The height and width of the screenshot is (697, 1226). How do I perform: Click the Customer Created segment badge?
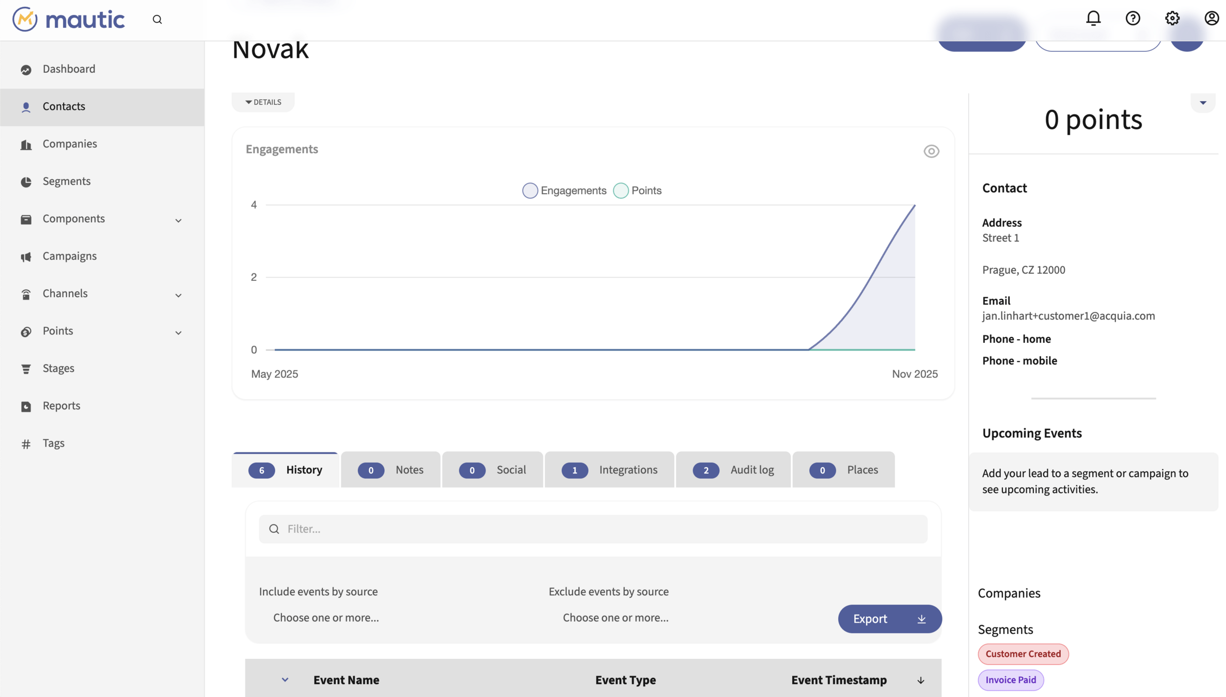[x=1023, y=654]
